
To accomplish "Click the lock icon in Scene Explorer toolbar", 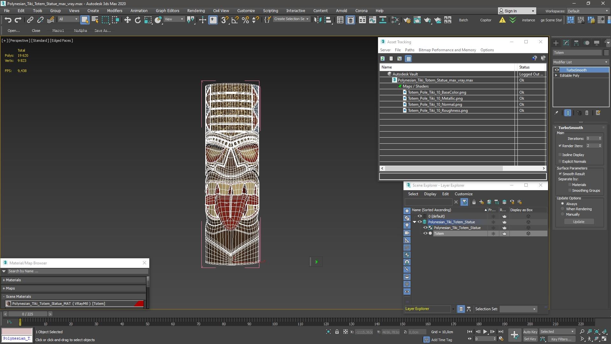I will click(474, 202).
